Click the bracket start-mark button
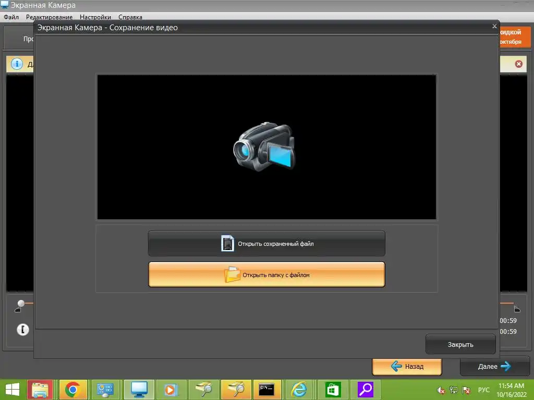 point(23,330)
